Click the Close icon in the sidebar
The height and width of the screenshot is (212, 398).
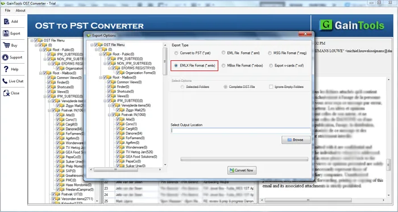click(6, 93)
